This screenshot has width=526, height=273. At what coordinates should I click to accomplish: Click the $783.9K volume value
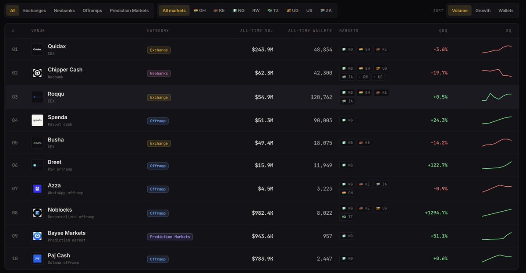262,259
